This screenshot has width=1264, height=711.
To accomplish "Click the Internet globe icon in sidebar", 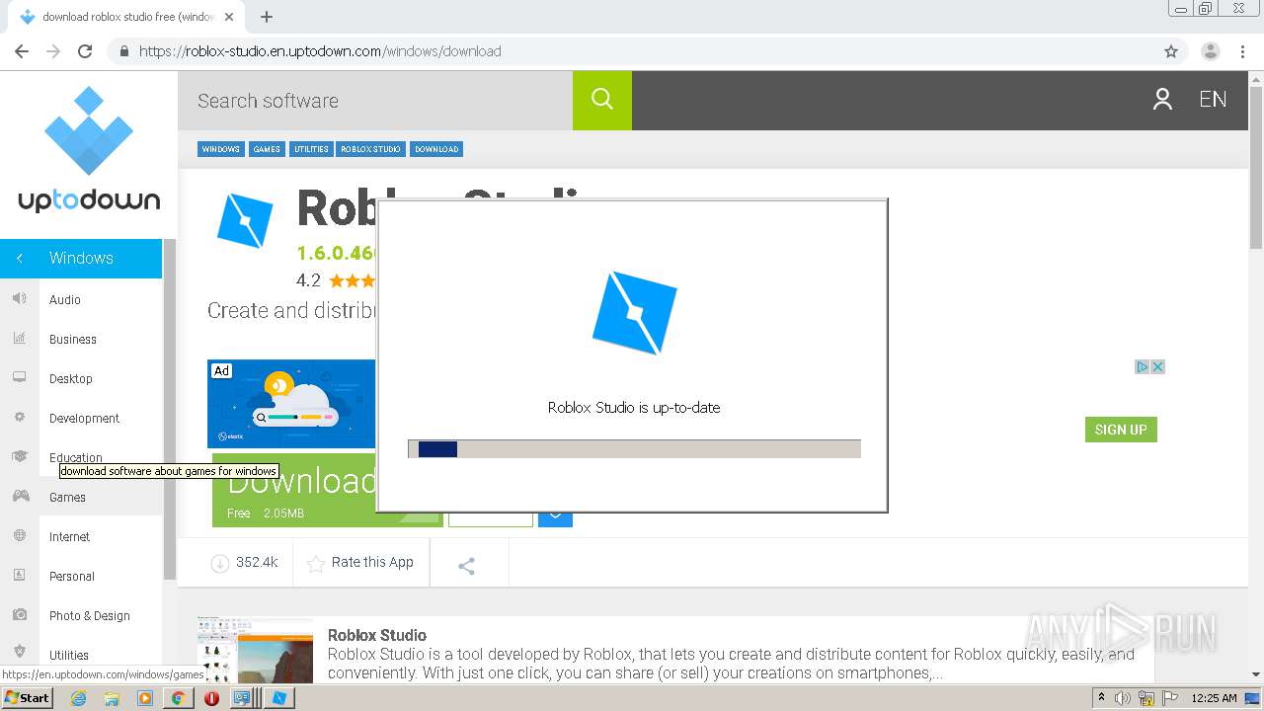I will point(19,535).
